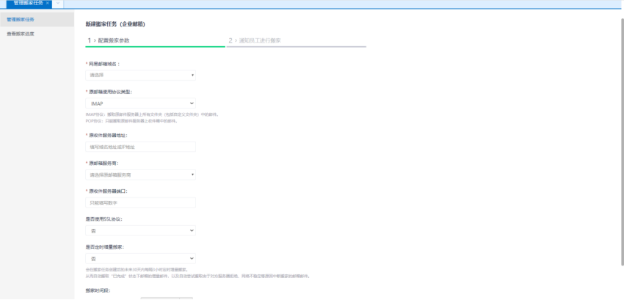Open the 请选择原邮箱服务商 dropdown
624x300 pixels.
tap(140, 175)
